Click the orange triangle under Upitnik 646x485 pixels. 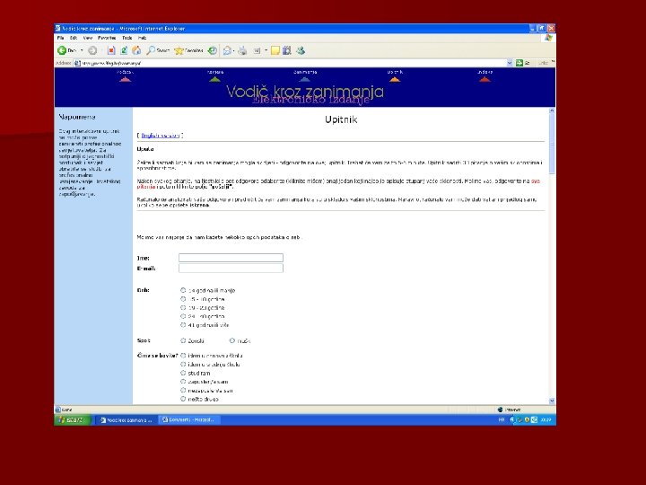point(395,79)
